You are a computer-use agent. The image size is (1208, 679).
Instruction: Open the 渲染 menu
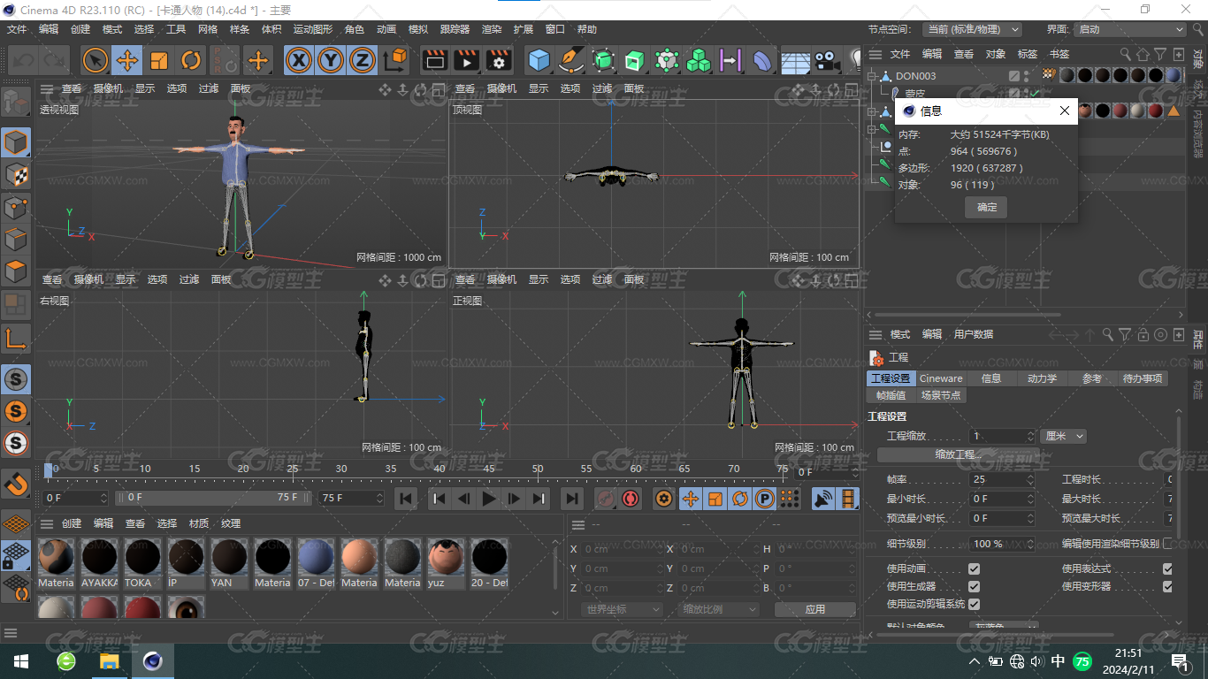(x=492, y=29)
